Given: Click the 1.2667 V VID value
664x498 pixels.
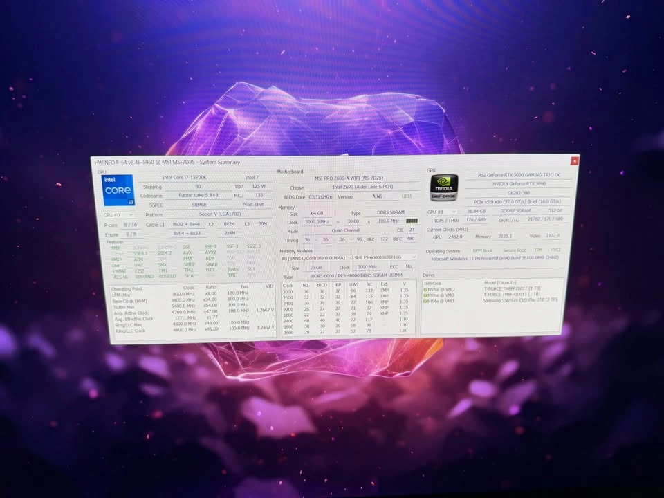Looking at the screenshot, I should [266, 311].
